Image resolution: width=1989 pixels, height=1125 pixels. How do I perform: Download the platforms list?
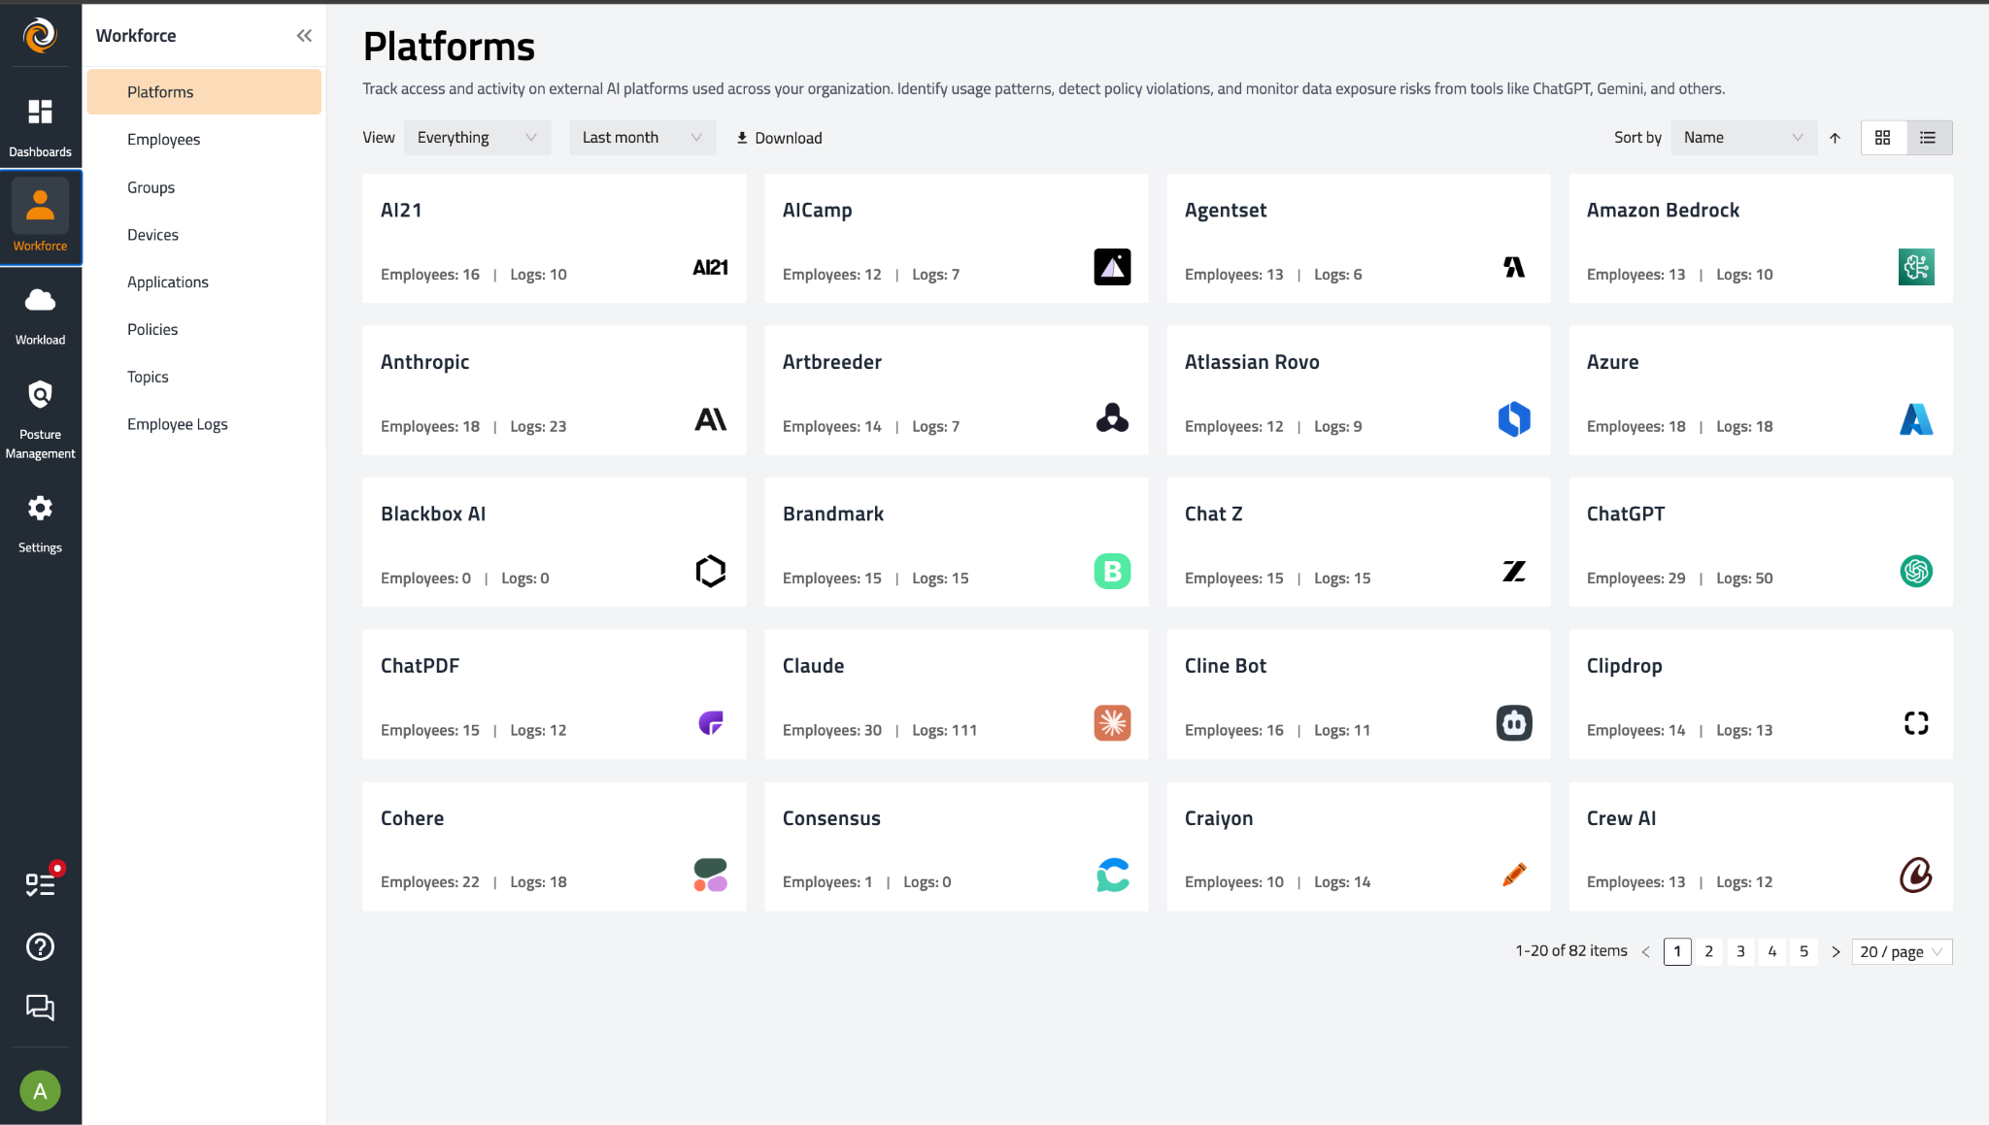(779, 138)
